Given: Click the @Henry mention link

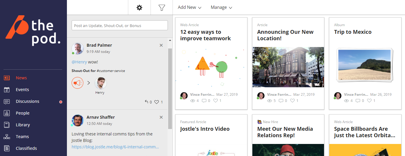Looking at the screenshot, I should (x=79, y=62).
